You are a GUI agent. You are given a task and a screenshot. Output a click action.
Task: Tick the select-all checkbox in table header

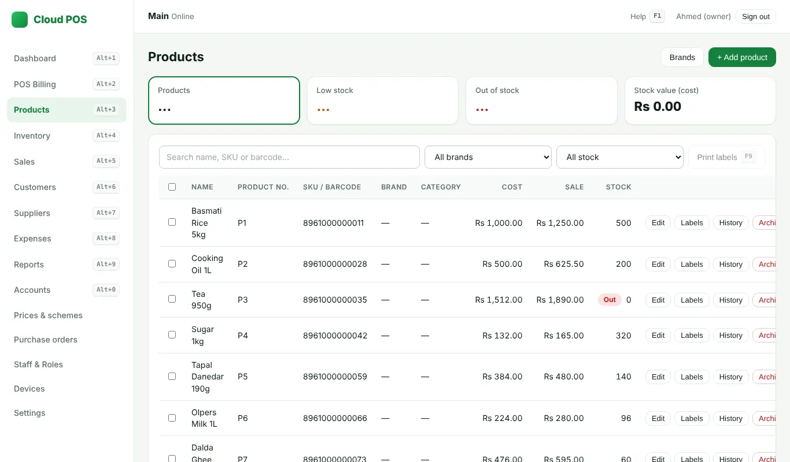[x=172, y=187]
